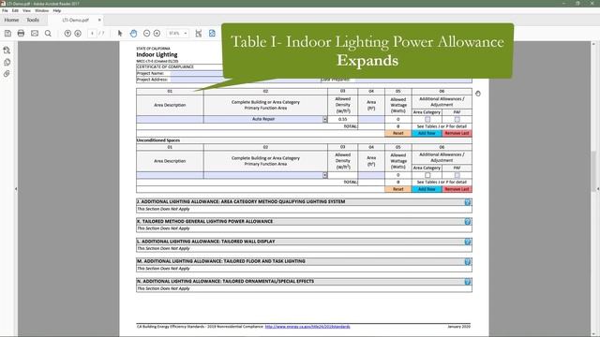This screenshot has height=337, width=600.
Task: Open help icon for section N Ornamental/Special Effects
Action: 467,282
